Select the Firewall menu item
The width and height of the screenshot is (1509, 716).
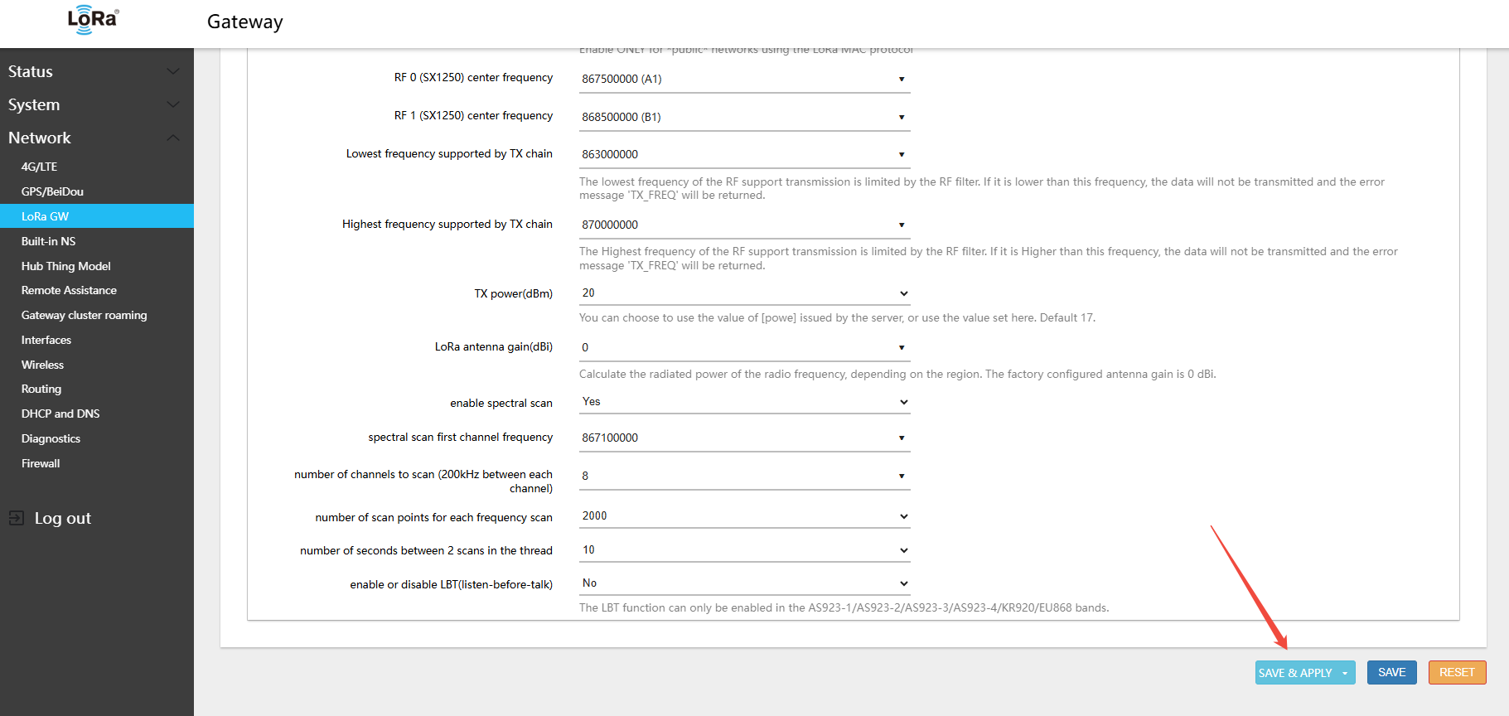[41, 463]
